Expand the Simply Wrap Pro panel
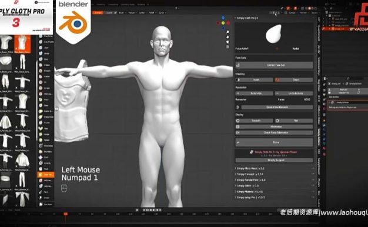The height and width of the screenshot is (227, 368). (x=250, y=198)
